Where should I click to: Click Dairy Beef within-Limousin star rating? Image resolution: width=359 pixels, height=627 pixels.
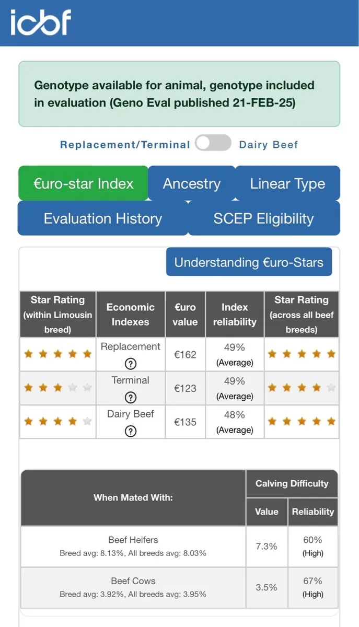pyautogui.click(x=58, y=422)
